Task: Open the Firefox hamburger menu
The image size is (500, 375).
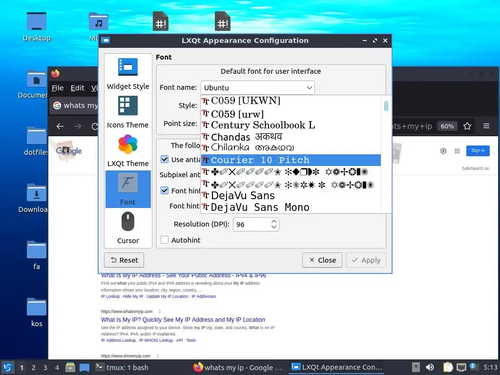Action: pyautogui.click(x=486, y=126)
